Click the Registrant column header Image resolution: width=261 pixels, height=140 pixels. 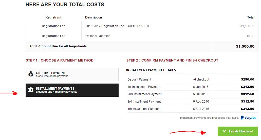(53, 17)
